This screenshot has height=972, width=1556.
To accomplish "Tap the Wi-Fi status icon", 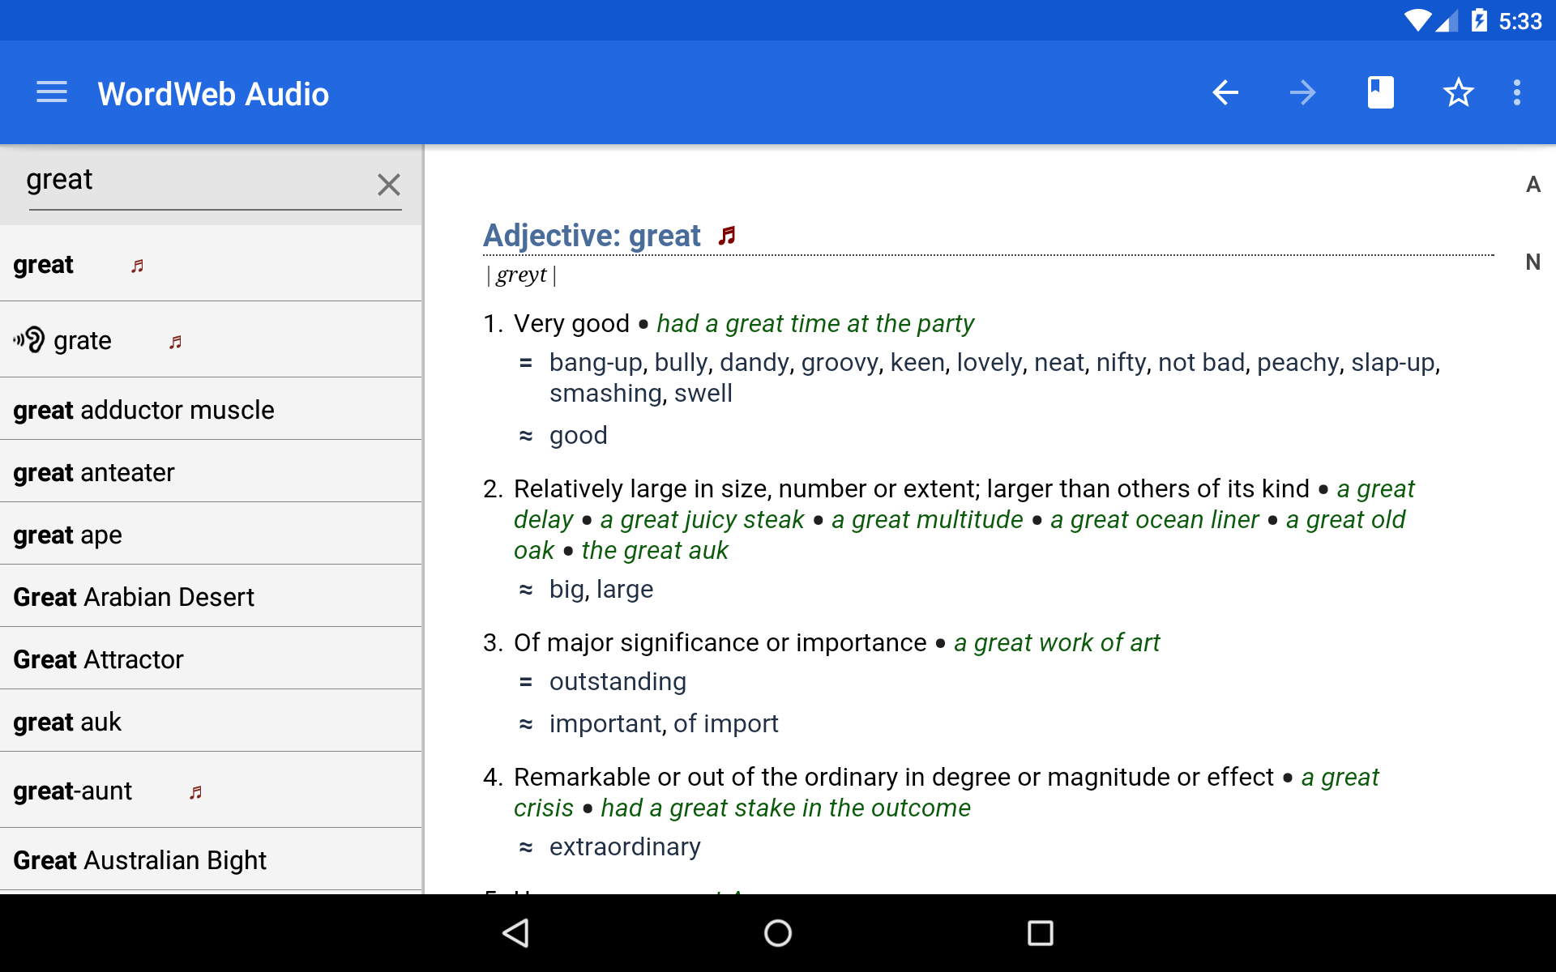I will tap(1417, 20).
